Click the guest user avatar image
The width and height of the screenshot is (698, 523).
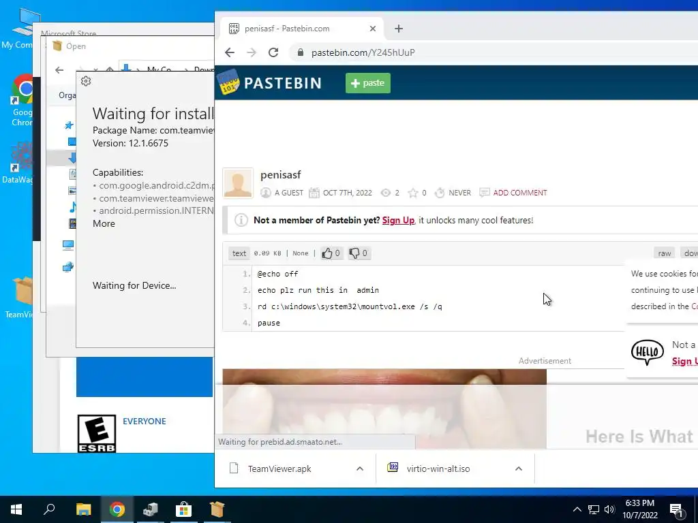coord(238,183)
